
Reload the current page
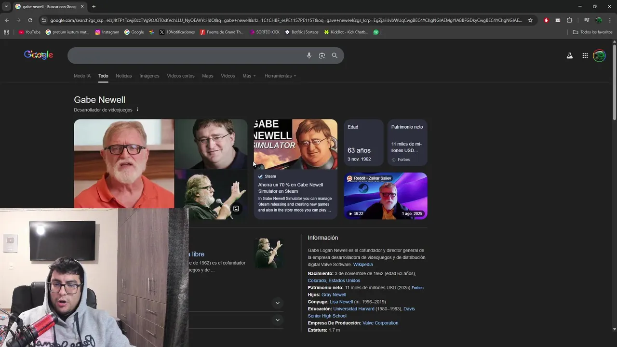pos(30,20)
